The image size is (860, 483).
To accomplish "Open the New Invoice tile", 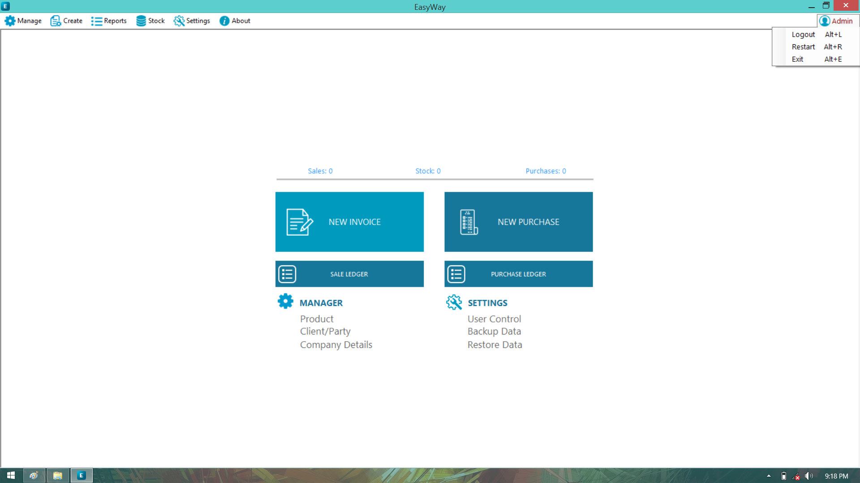I will click(x=349, y=222).
